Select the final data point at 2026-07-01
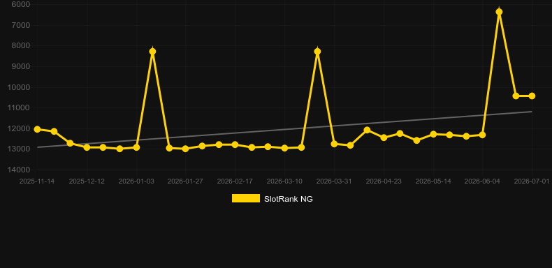This screenshot has height=268, width=552. (532, 96)
